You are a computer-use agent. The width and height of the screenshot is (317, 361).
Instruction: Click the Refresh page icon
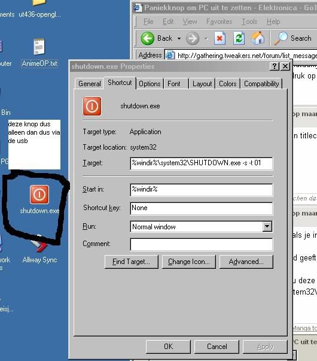(239, 38)
